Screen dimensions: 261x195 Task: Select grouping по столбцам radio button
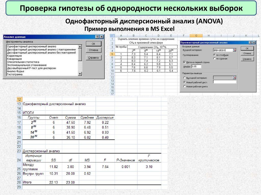214,55
